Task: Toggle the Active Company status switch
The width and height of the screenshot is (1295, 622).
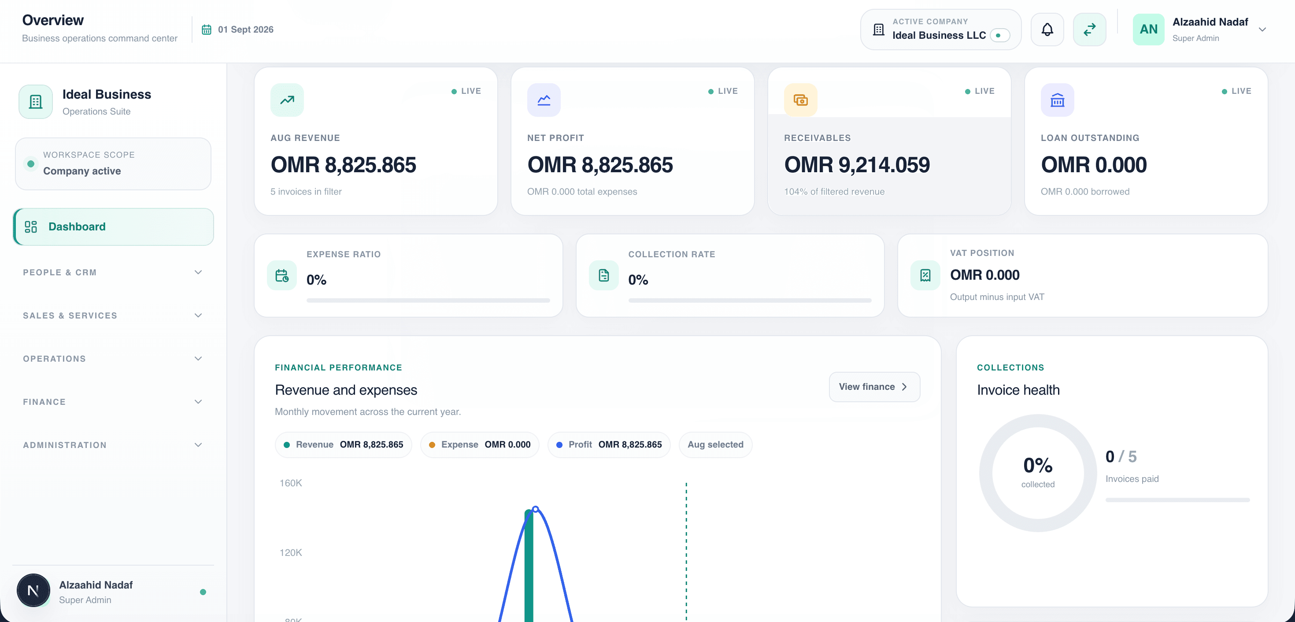Action: pos(999,35)
